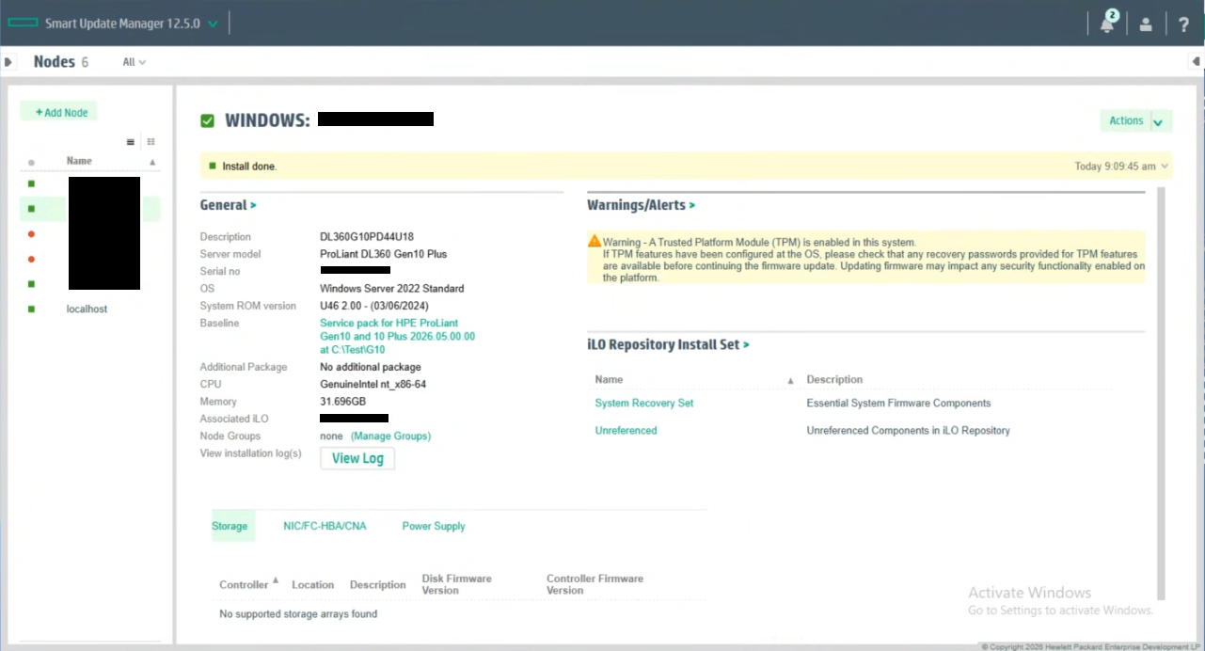Open the user account icon menu
Viewport: 1205px width, 651px height.
pyautogui.click(x=1146, y=24)
